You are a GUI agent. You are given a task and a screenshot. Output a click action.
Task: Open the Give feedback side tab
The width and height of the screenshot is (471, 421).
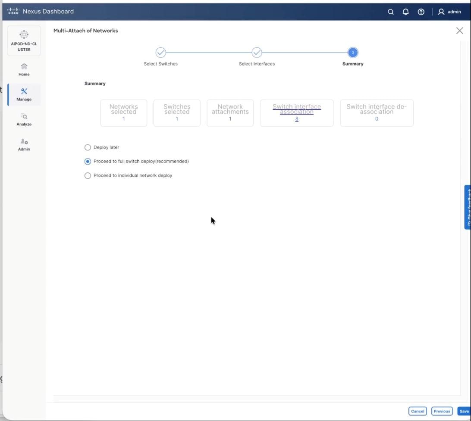click(468, 207)
